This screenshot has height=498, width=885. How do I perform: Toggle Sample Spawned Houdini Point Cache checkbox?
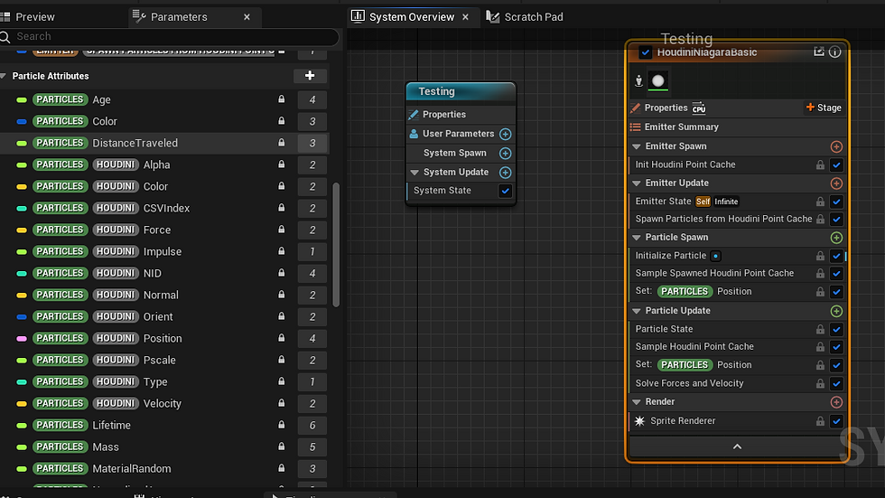click(x=836, y=273)
